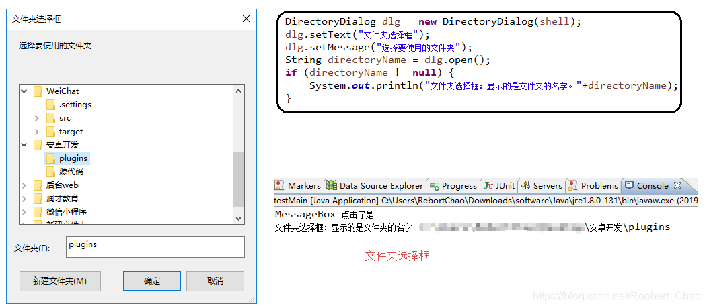Click the 'MessageBox 点击了是' console line
Viewport: 707px width, 308px height.
(324, 215)
